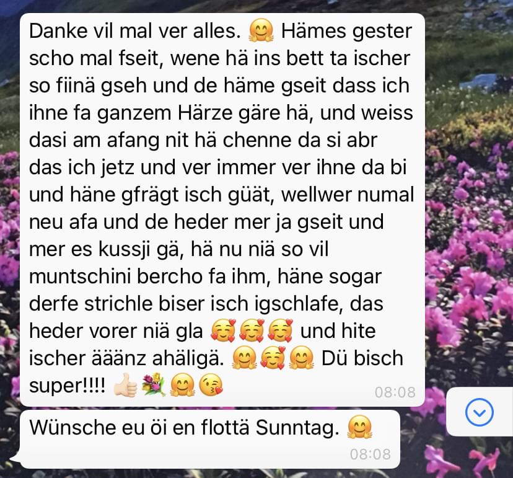Click 08:08 timestamp of the long message
The image size is (513, 478).
coord(395,392)
